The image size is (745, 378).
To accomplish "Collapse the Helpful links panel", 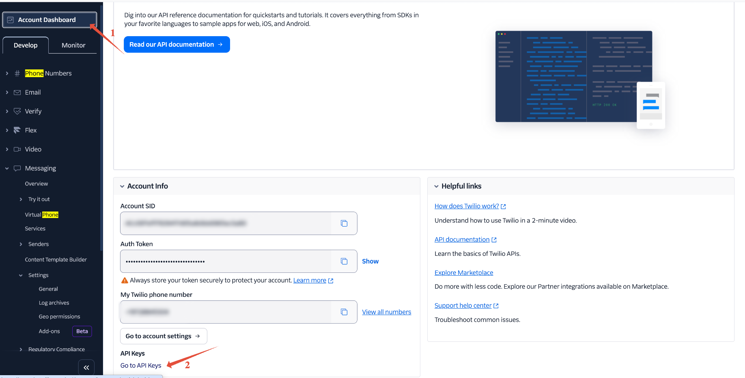I will 437,186.
